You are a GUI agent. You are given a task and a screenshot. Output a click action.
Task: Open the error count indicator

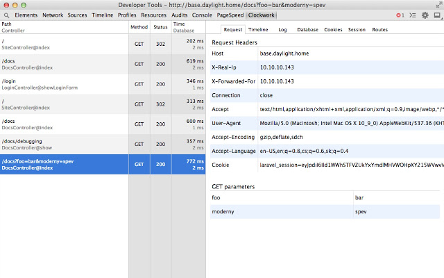pyautogui.click(x=400, y=15)
